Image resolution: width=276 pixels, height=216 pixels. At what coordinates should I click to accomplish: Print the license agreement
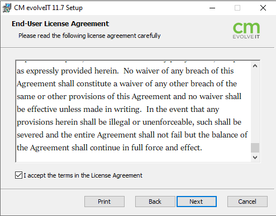tap(104, 202)
